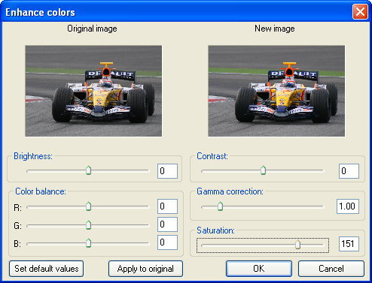Click the Blue color balance slider handle
Viewport: 372px width, 283px height.
[88, 242]
